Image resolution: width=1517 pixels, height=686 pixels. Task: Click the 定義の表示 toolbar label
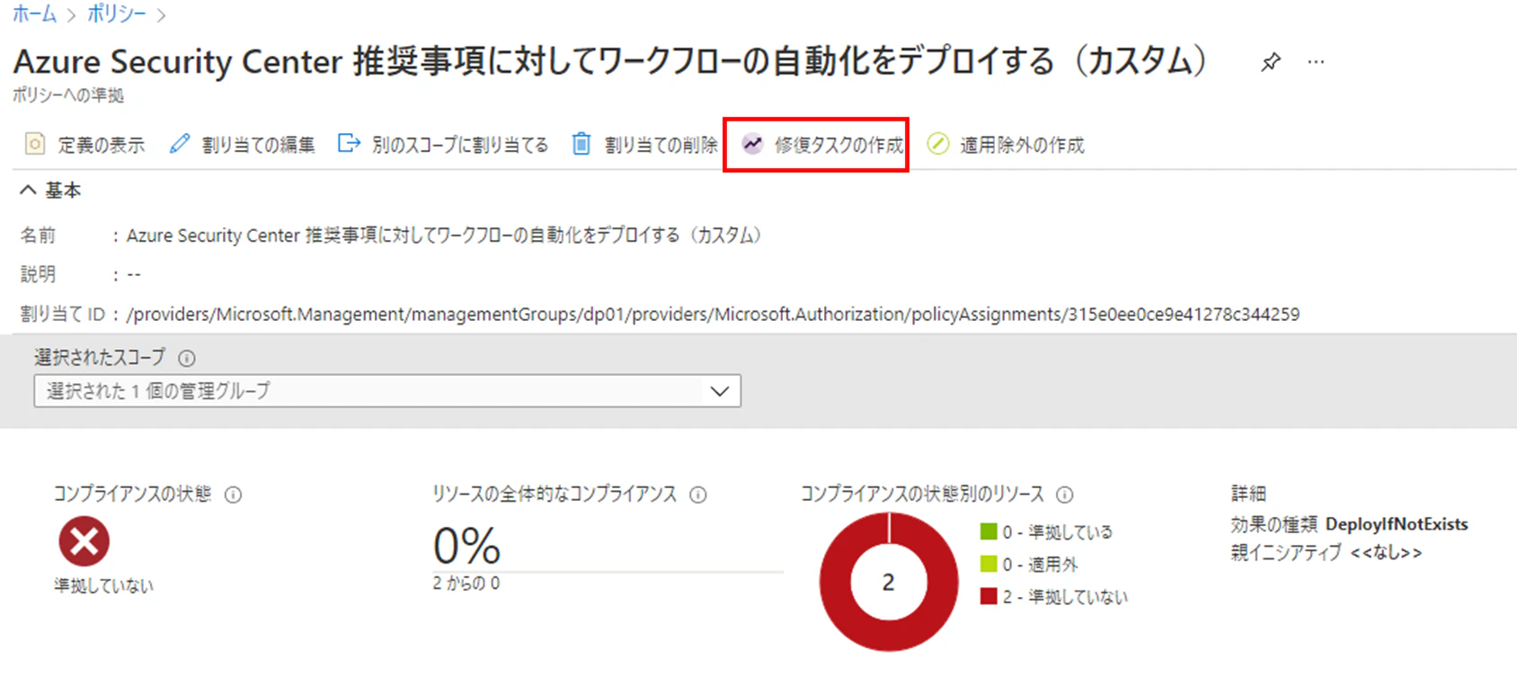click(x=102, y=145)
